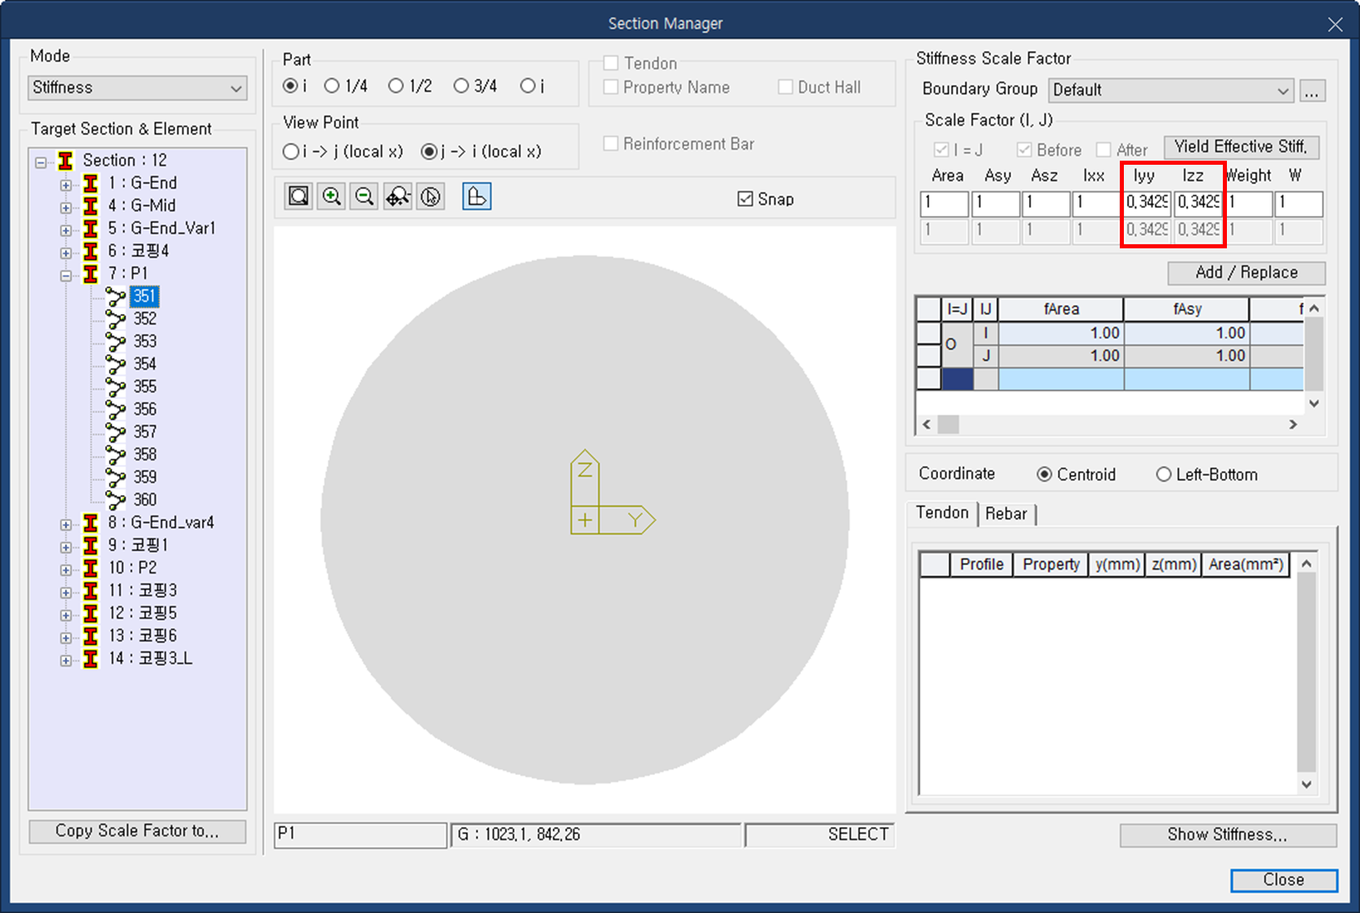This screenshot has height=913, width=1360.
Task: Toggle the local axis display icon
Action: pos(476,196)
